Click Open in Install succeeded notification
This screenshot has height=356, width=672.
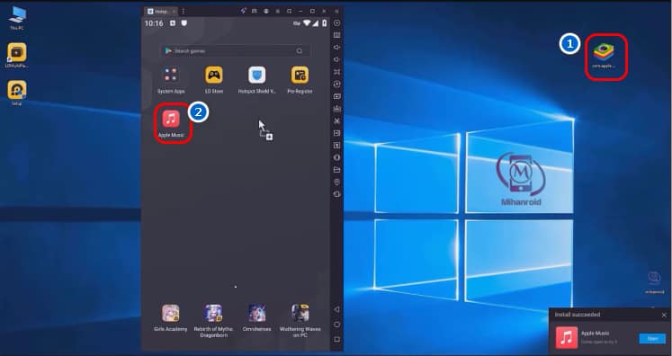point(652,338)
